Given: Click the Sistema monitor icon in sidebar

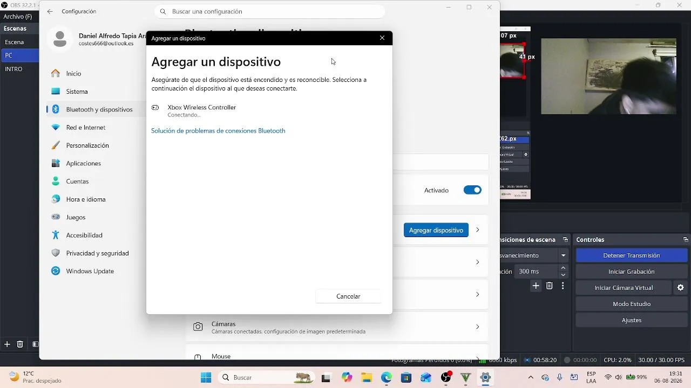Looking at the screenshot, I should coord(56,92).
